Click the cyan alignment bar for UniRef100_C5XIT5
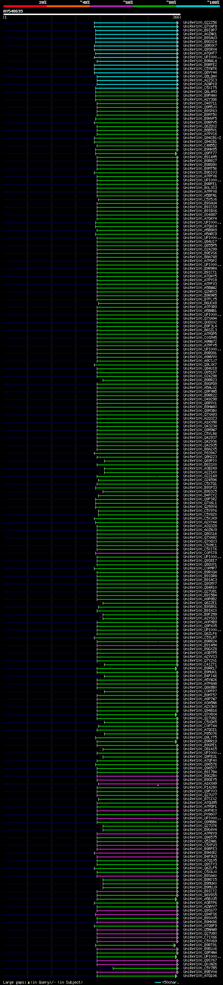 [x=137, y=88]
